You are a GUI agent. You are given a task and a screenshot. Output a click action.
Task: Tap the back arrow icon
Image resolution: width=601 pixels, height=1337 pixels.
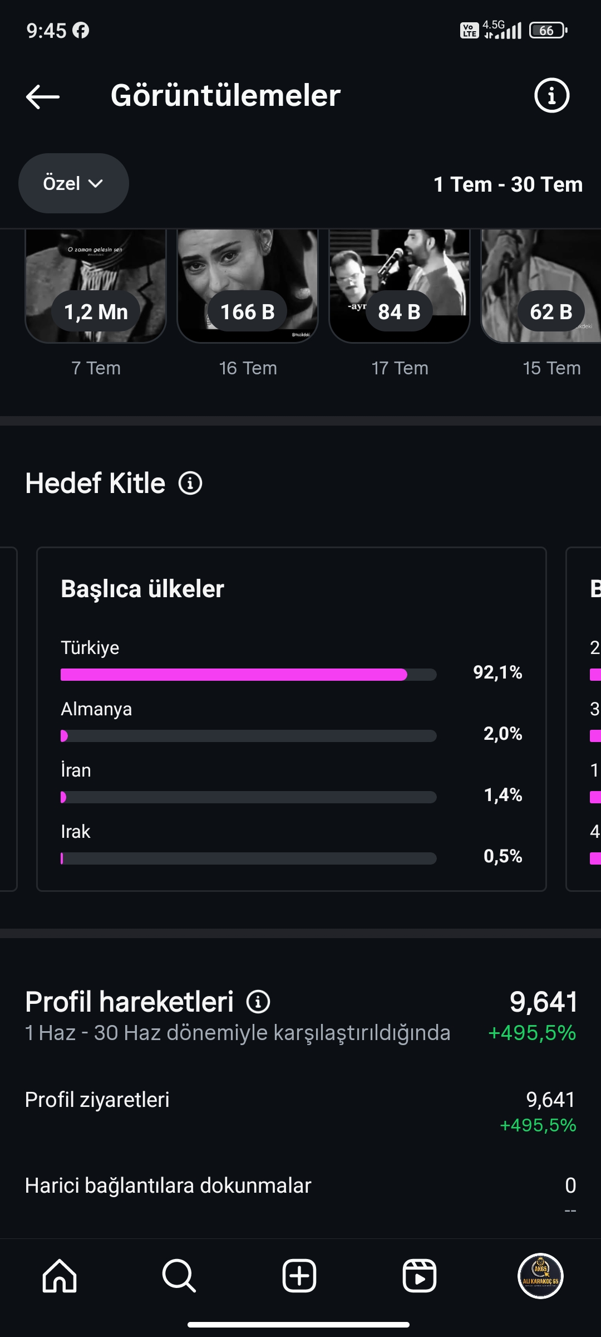pyautogui.click(x=43, y=96)
